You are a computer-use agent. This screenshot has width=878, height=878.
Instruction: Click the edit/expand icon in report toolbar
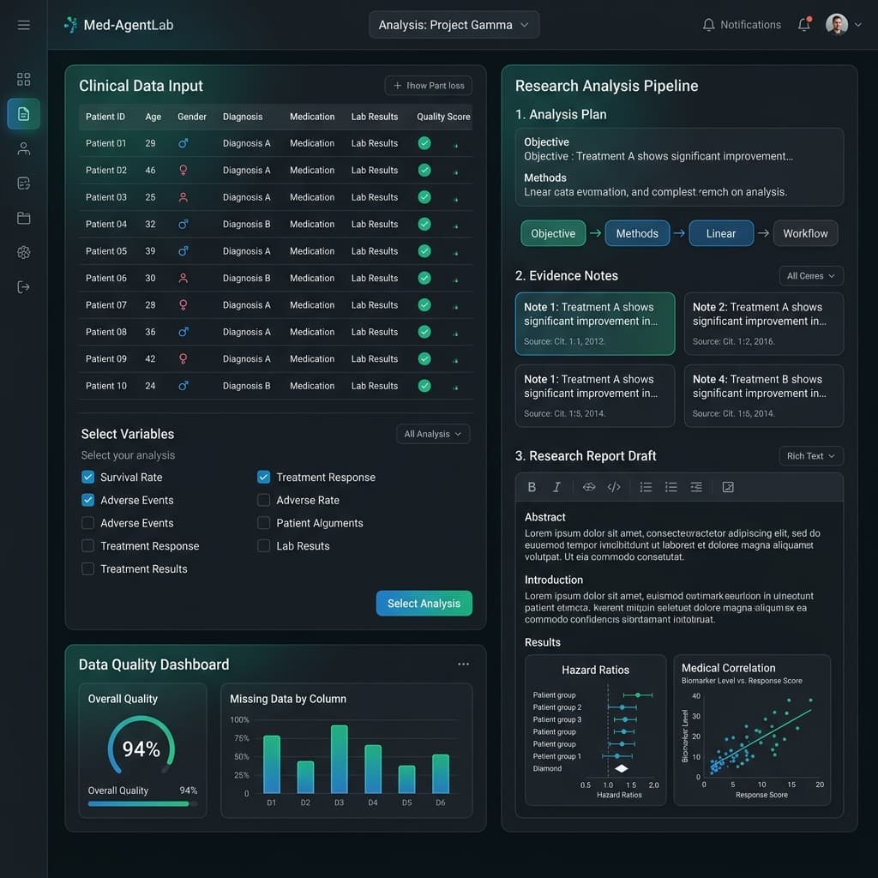point(728,487)
